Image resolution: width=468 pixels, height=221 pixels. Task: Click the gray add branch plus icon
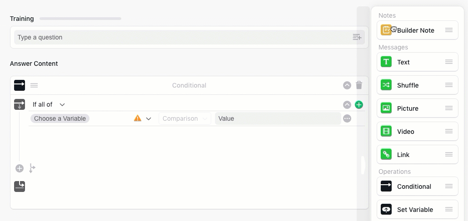point(20,168)
